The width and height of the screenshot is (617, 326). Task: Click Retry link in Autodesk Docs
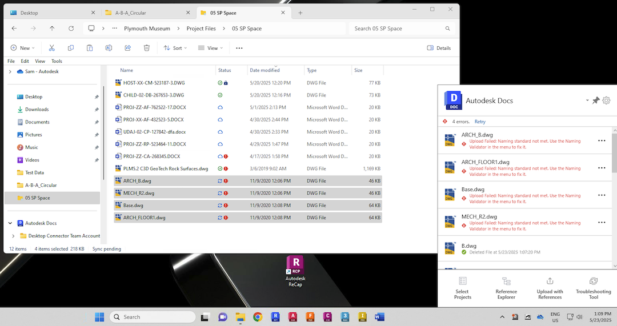coord(480,122)
